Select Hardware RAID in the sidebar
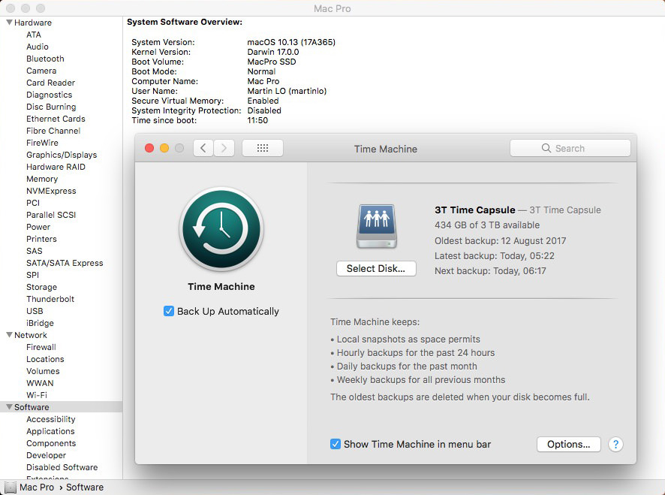665x495 pixels. pyautogui.click(x=56, y=167)
